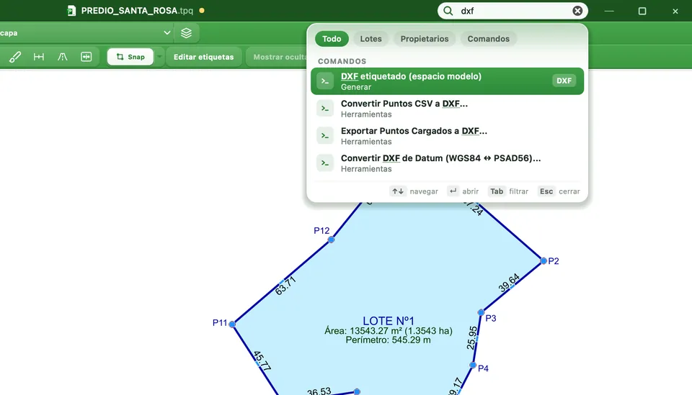Viewport: 692px width, 395px height.
Task: Click the arrows navegar key hint
Action: 414,191
